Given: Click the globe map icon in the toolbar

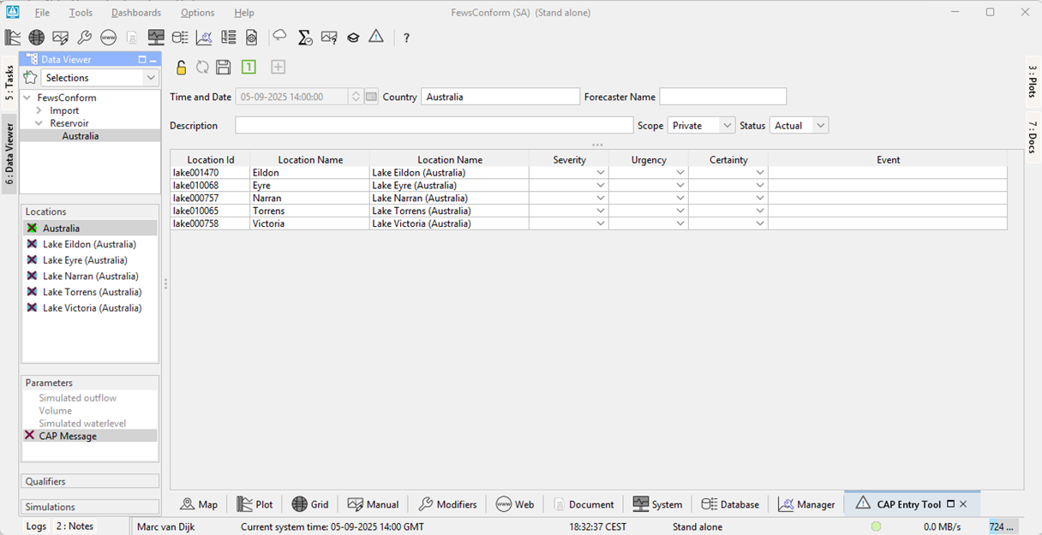Looking at the screenshot, I should click(36, 38).
